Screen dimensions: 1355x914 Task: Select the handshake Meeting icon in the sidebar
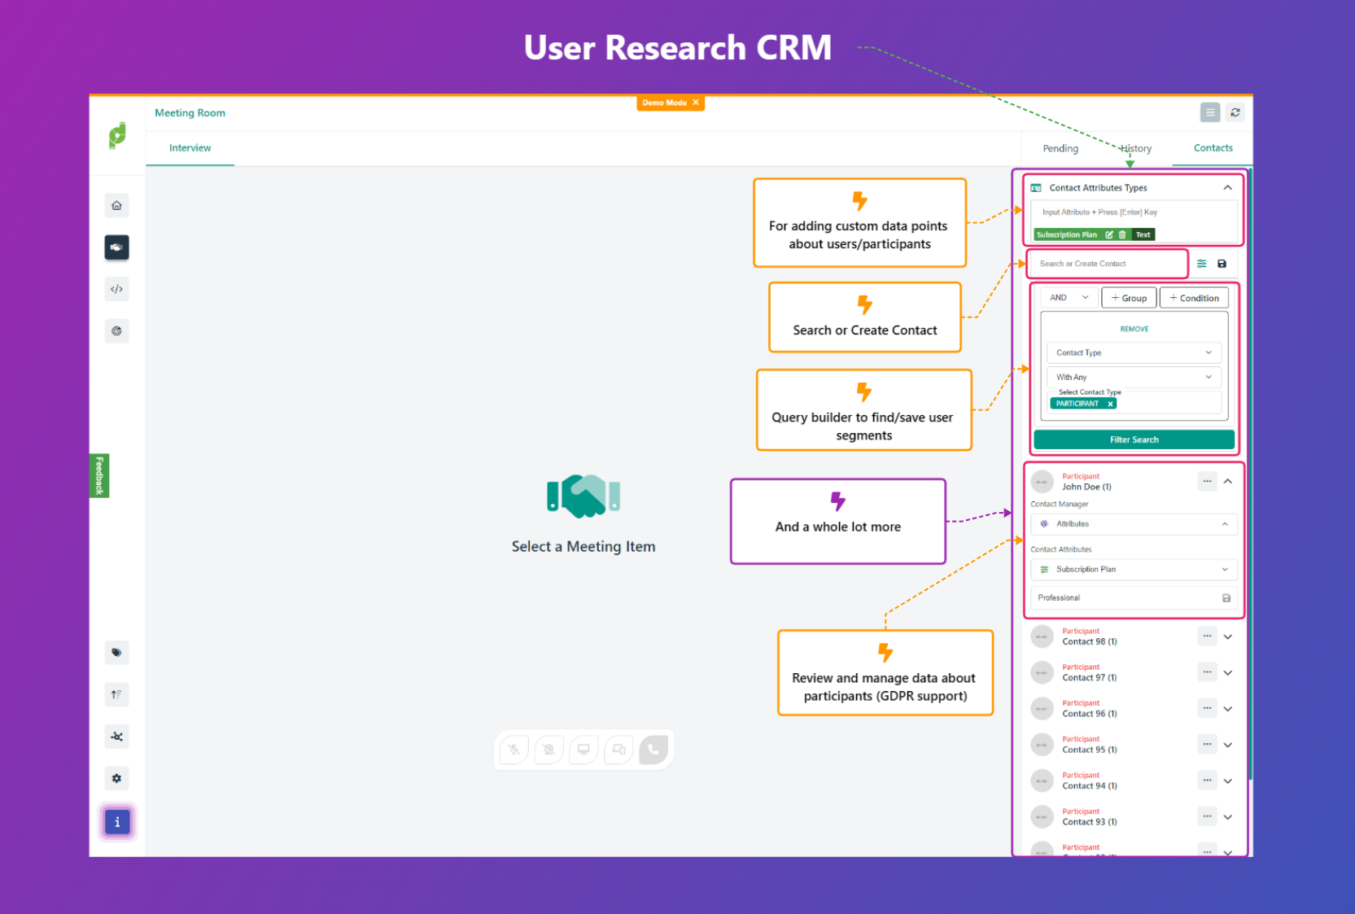pyautogui.click(x=116, y=247)
